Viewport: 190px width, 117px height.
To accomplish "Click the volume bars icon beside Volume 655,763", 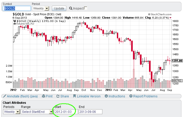I will 15,24.
